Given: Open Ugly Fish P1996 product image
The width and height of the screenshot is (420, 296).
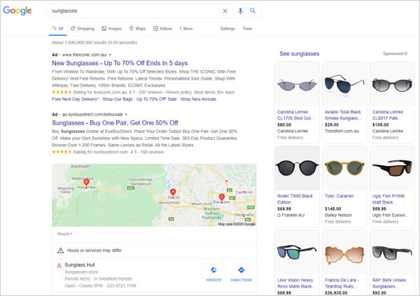Looking at the screenshot, I should [x=392, y=168].
